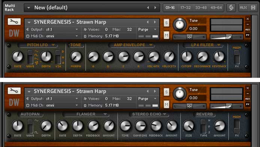Click pan slider on top instrument
This screenshot has height=147, width=260.
coord(190,37)
